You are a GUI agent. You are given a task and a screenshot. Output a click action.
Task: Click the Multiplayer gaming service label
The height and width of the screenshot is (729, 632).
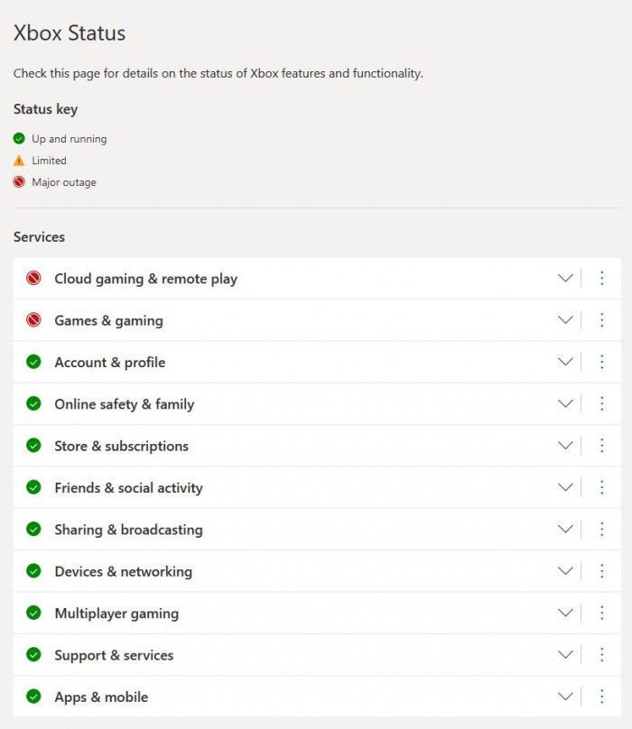pyautogui.click(x=116, y=614)
